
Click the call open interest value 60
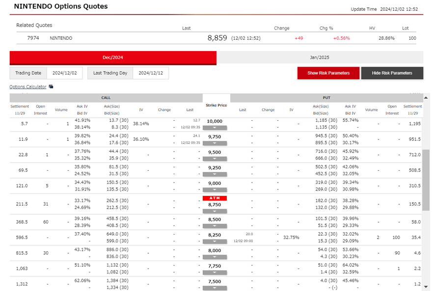46,222
